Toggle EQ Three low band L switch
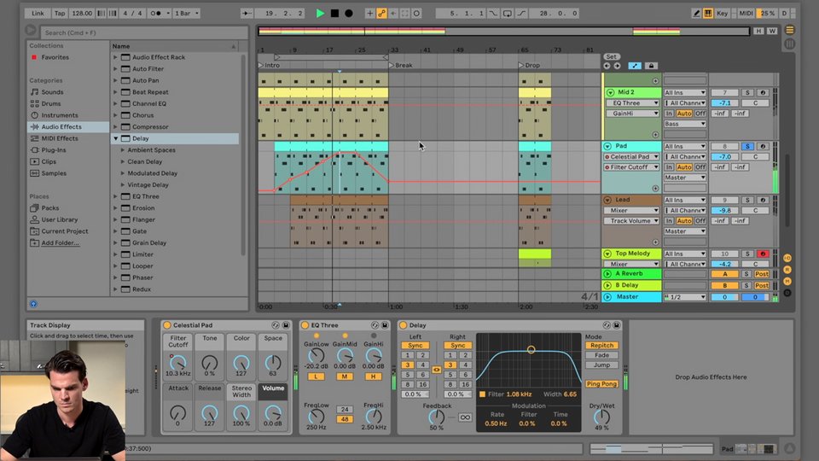This screenshot has width=819, height=461. (316, 376)
